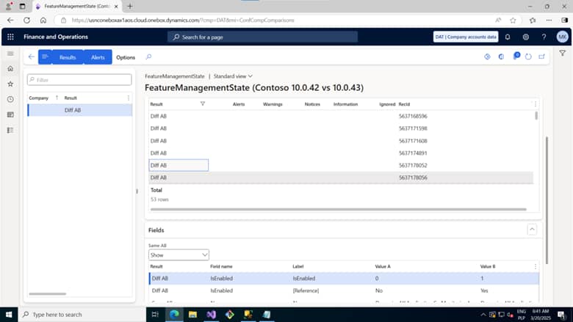The width and height of the screenshot is (573, 322).
Task: Expand the Standard view dropdown
Action: point(233,76)
